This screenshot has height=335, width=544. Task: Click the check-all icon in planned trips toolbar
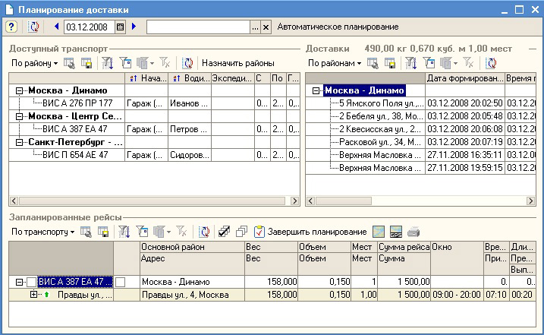point(224,232)
